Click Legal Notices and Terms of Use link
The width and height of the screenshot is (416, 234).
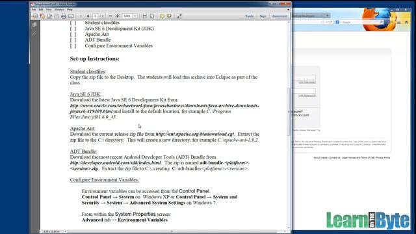[357, 157]
